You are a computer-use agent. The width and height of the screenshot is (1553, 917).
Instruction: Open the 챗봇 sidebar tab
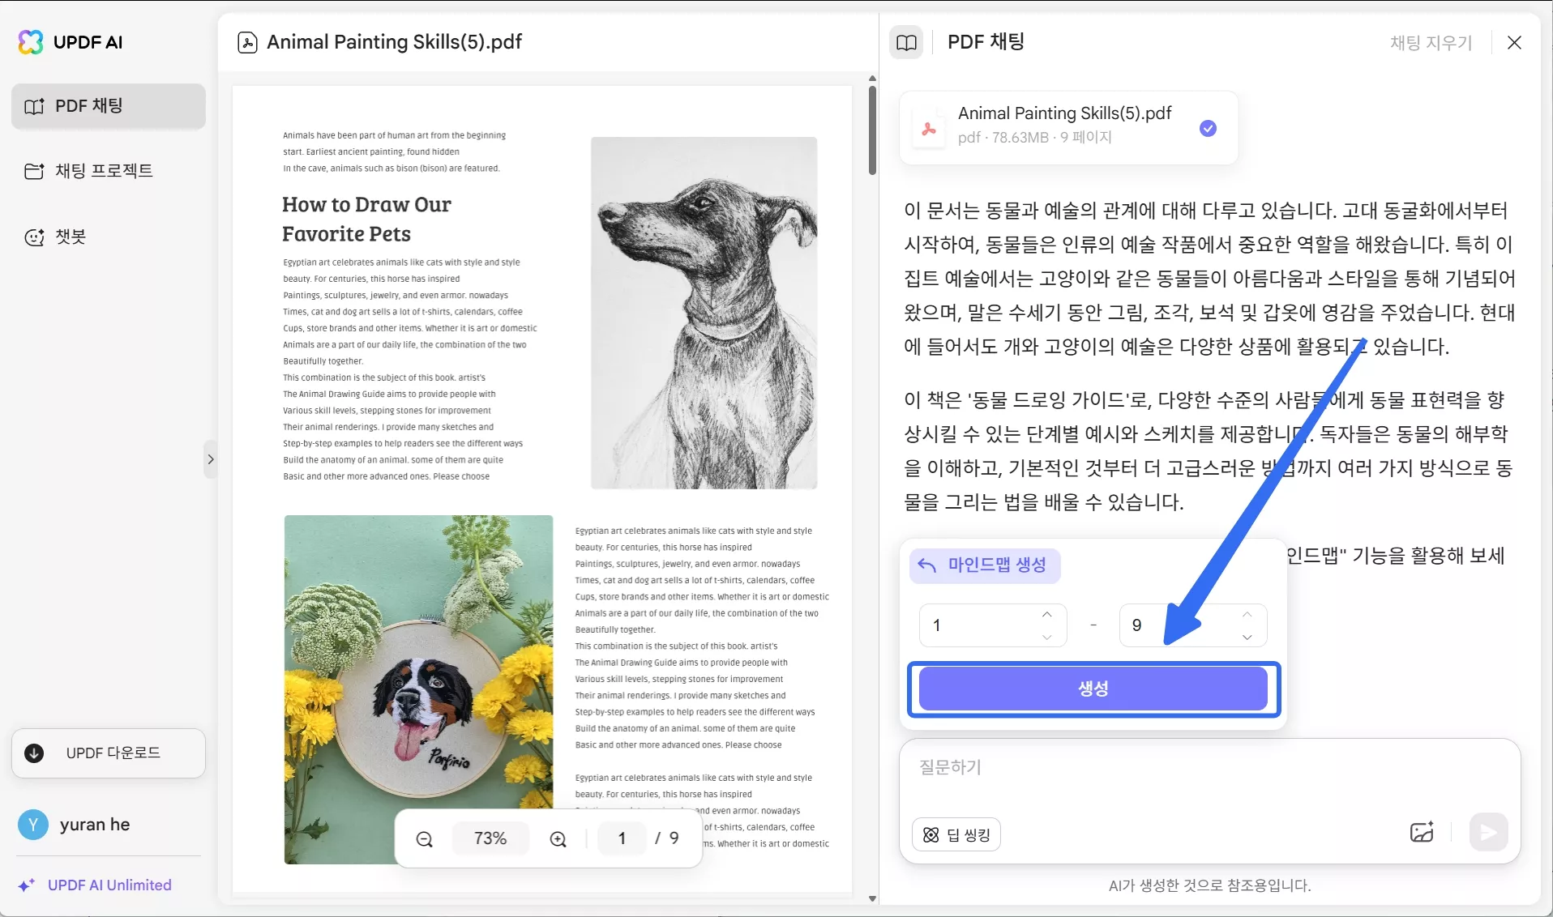tap(109, 237)
